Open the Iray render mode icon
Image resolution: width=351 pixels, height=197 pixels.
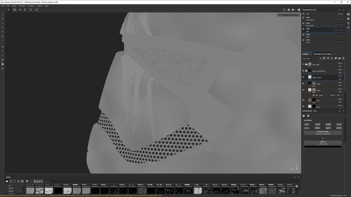[x=298, y=10]
